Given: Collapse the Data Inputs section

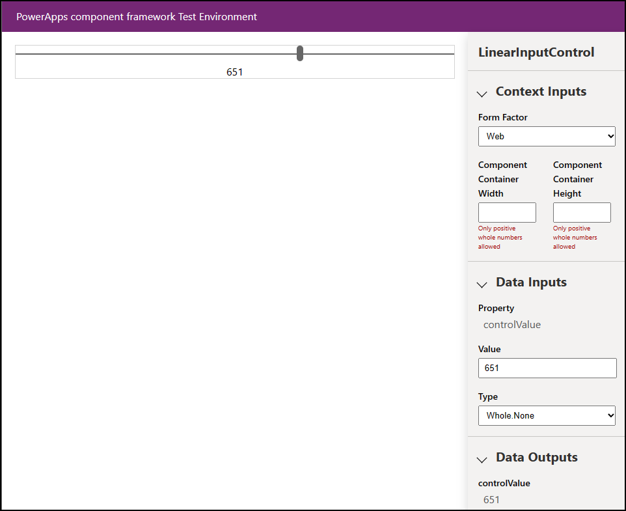Looking at the screenshot, I should pyautogui.click(x=482, y=284).
